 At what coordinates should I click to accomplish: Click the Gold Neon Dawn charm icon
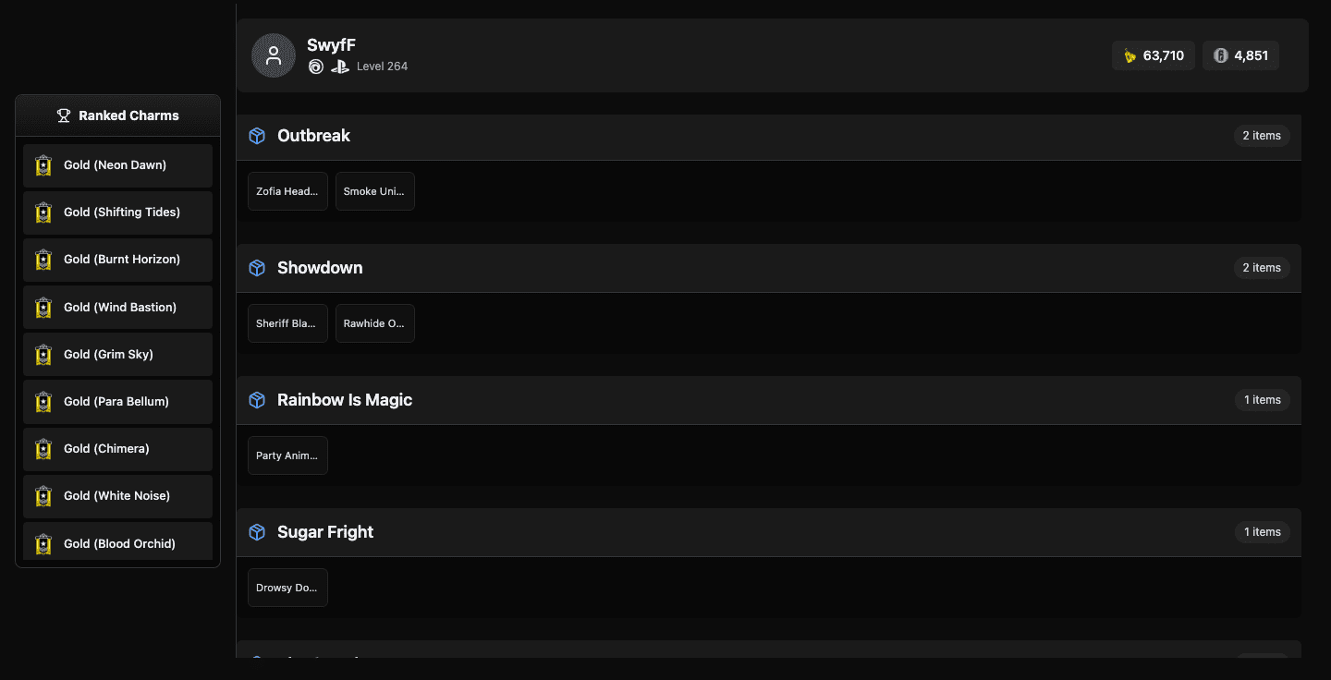tap(43, 165)
